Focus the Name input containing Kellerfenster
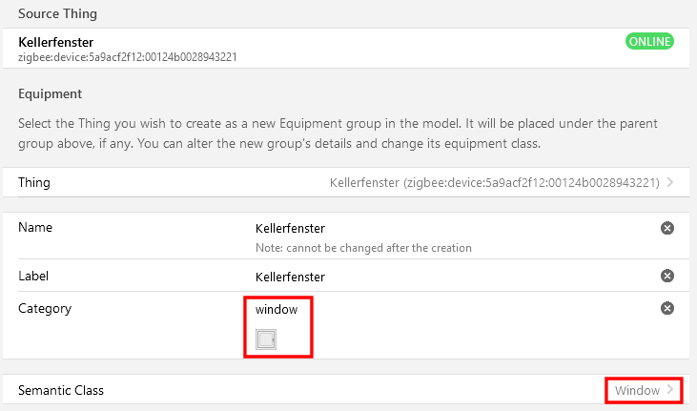Image resolution: width=697 pixels, height=411 pixels. click(454, 228)
